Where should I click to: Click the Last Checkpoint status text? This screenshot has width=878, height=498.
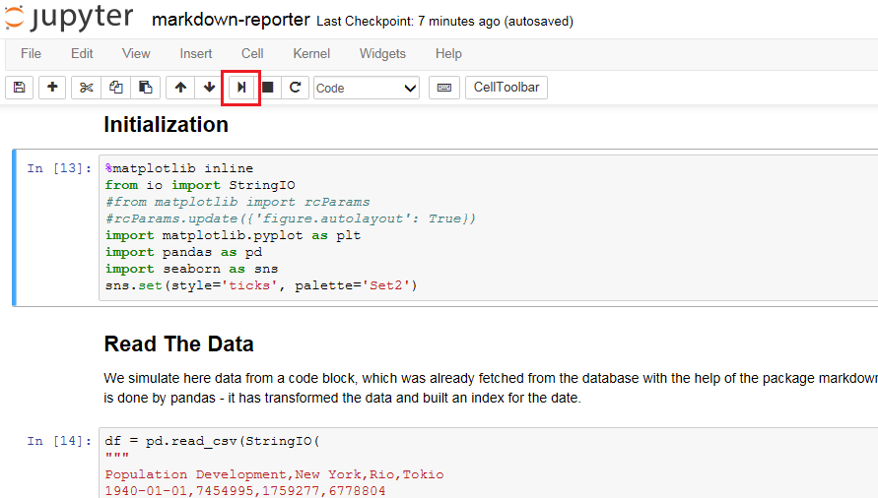click(x=444, y=22)
